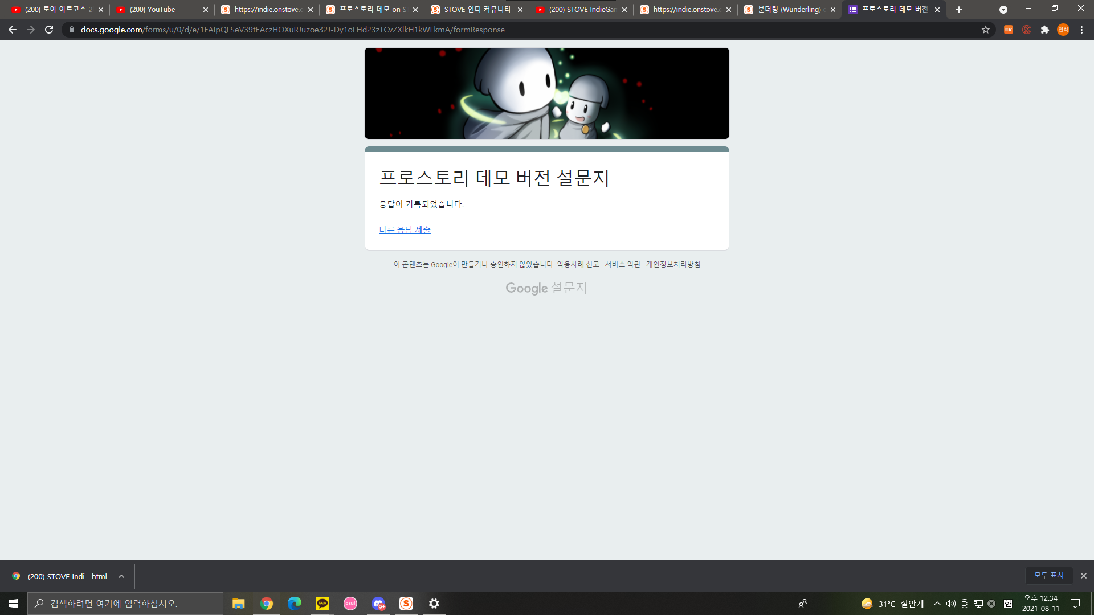
Task: Click the orange profile avatar icon
Action: pyautogui.click(x=1063, y=30)
